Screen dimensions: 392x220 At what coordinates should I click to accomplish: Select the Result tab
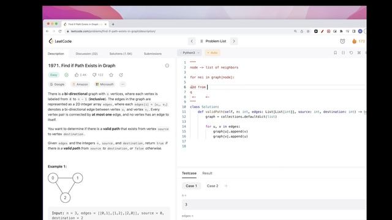pyautogui.click(x=207, y=173)
